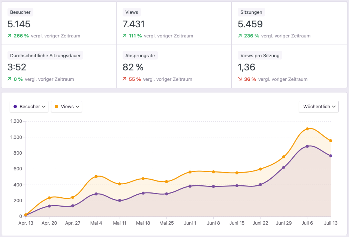Click the red down arrow under Views pro Sitzung
The image size is (349, 237).
click(x=240, y=79)
